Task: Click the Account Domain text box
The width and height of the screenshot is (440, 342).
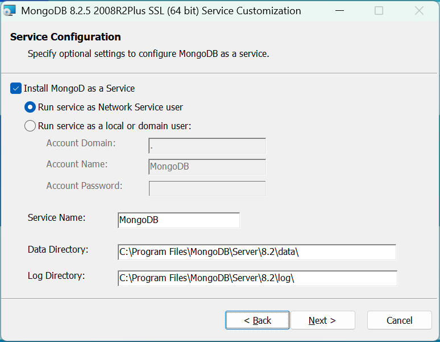Action: pos(207,146)
